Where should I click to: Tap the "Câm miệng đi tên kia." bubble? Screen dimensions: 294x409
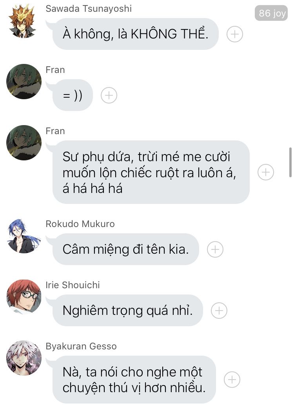point(125,249)
